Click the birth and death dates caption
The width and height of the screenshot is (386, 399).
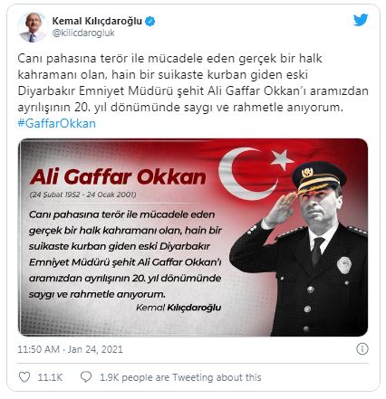tap(82, 195)
